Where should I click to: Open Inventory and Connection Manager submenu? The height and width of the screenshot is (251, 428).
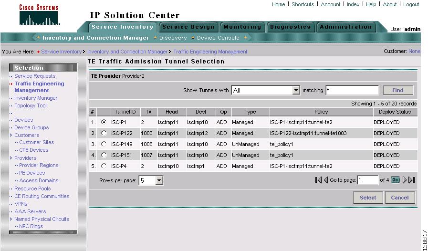coord(96,38)
